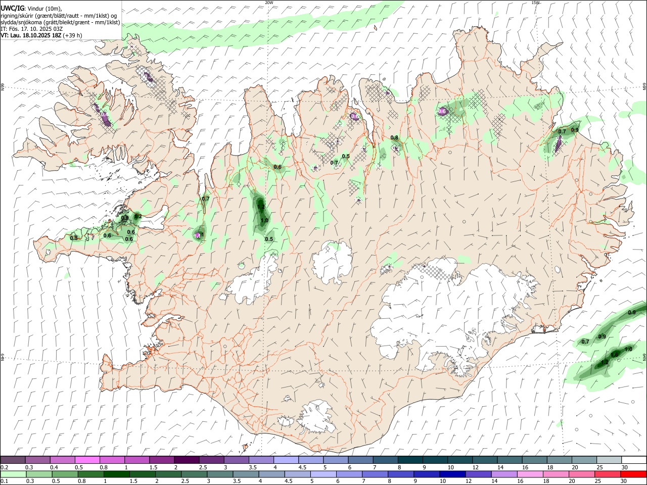Screen dimensions: 647x485
Task: Click the bright pink 0.5 swatch in the snow legend
Action: coord(87,460)
